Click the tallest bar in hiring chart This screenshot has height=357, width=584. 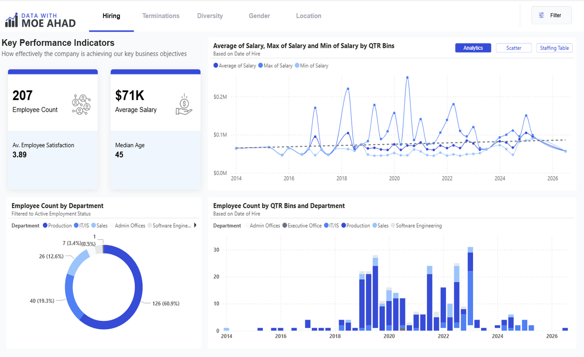point(470,289)
